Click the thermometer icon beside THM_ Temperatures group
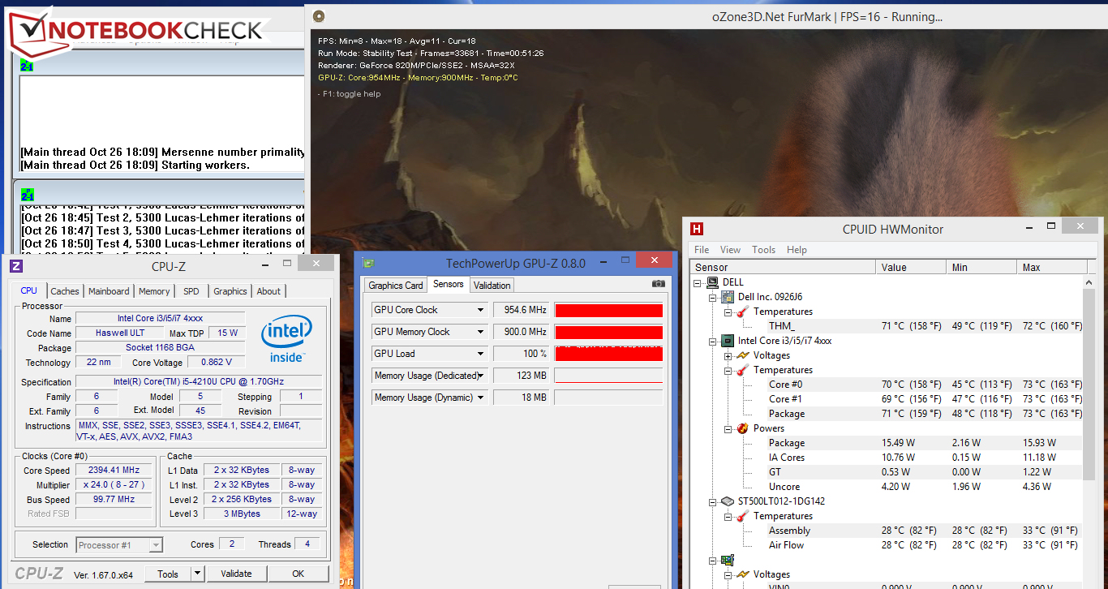 (x=742, y=312)
